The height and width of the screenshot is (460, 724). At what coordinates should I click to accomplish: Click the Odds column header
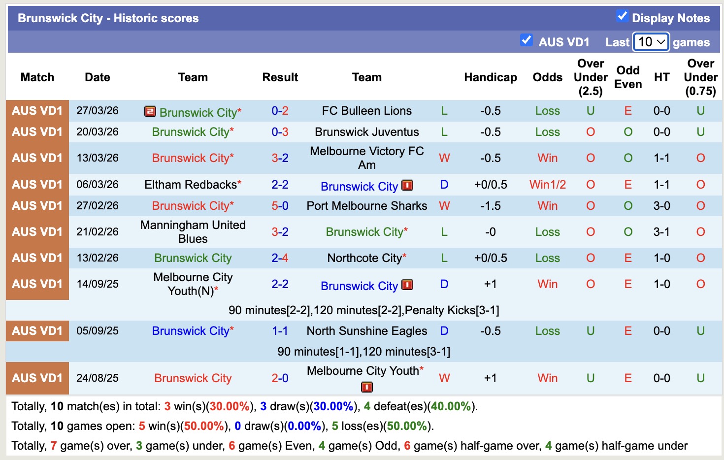coord(547,77)
